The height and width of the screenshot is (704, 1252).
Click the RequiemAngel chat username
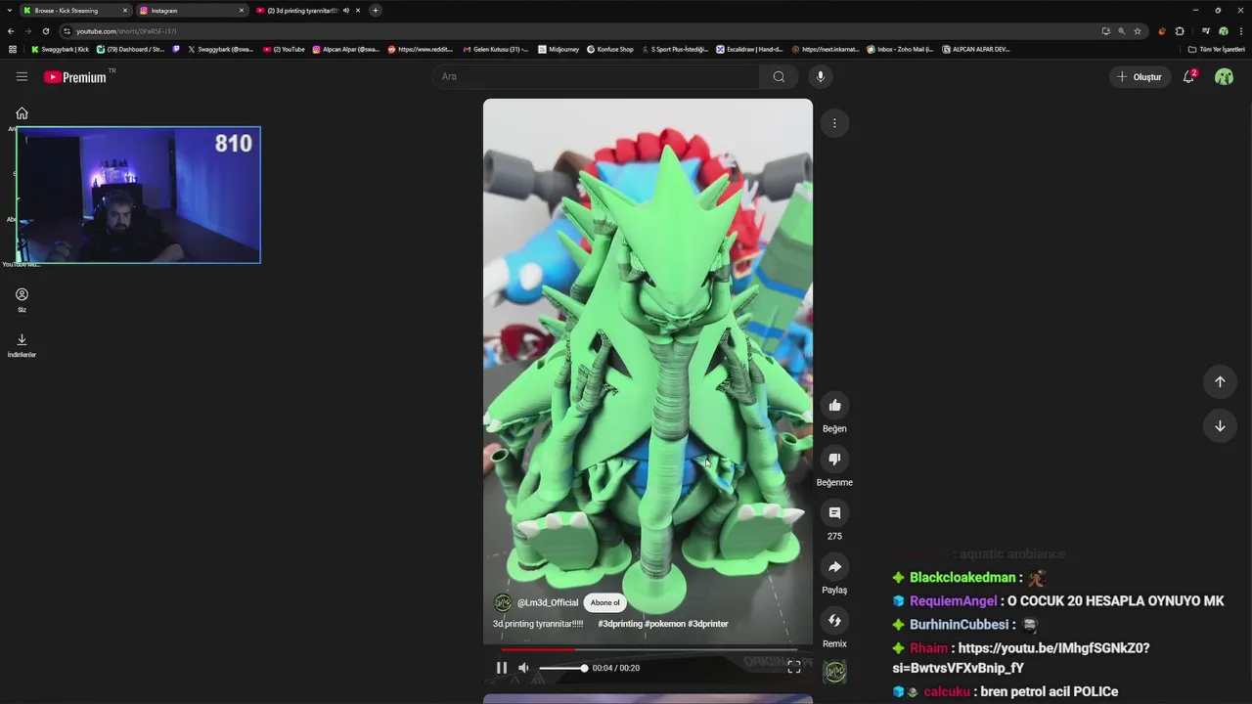coord(954,601)
